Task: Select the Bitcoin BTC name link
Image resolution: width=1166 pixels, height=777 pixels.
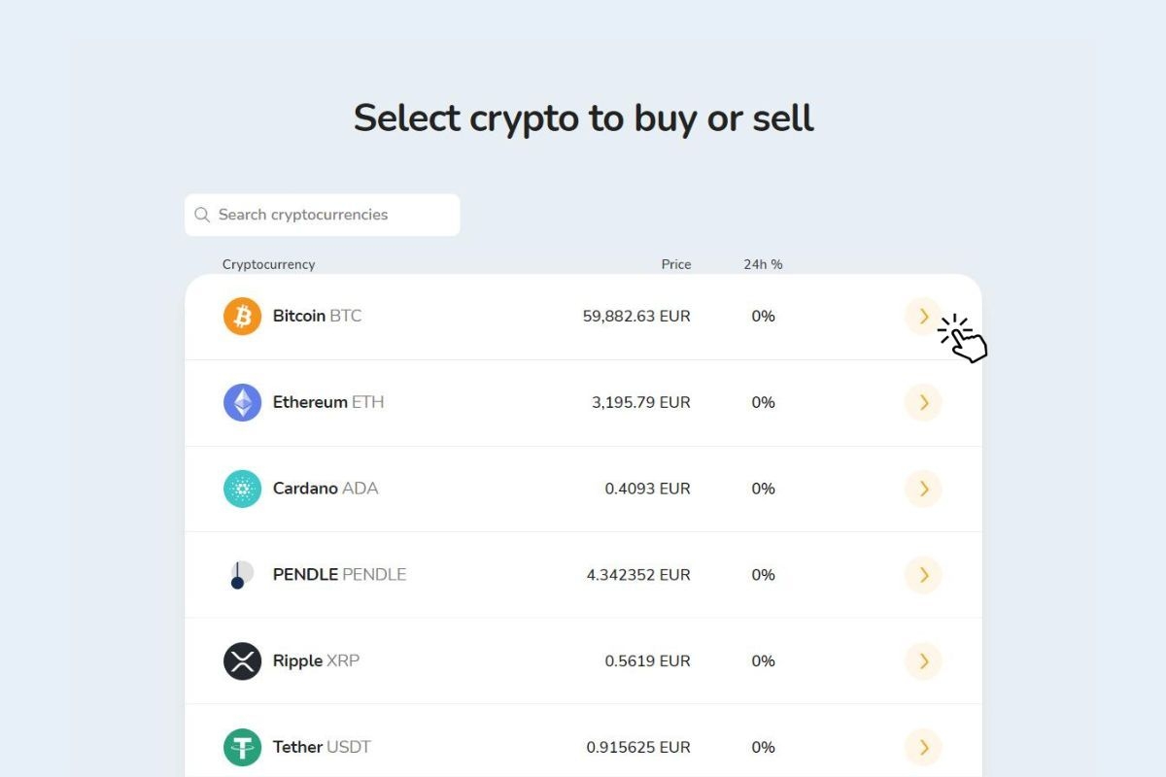Action: click(317, 317)
